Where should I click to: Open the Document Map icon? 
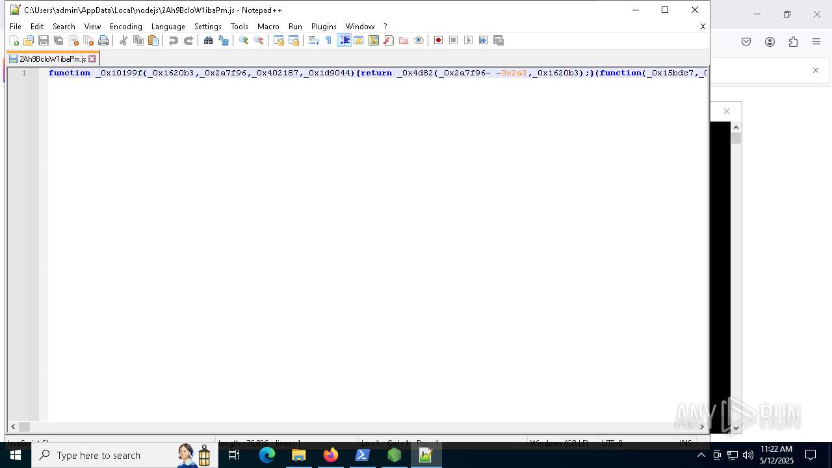(374, 40)
